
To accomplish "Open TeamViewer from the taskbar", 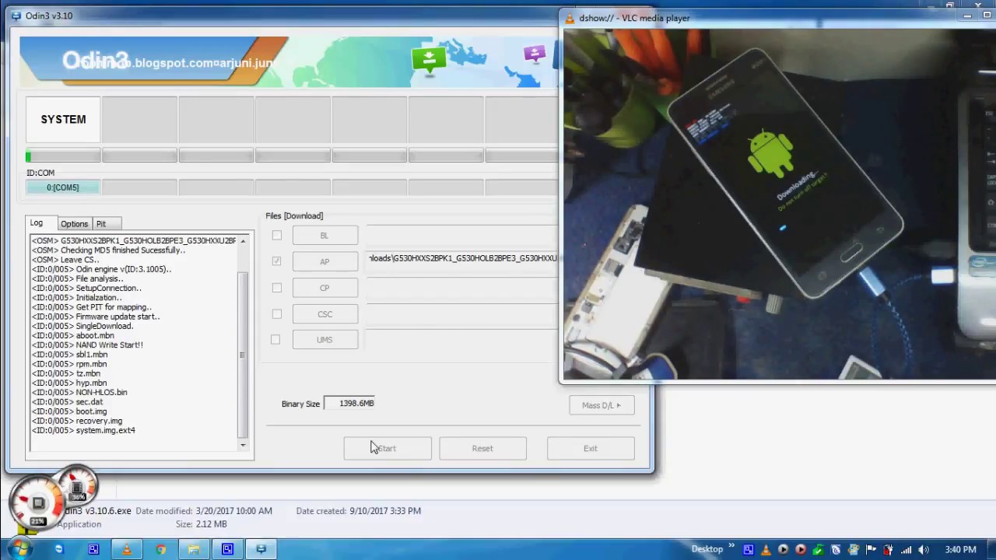I will pyautogui.click(x=58, y=549).
